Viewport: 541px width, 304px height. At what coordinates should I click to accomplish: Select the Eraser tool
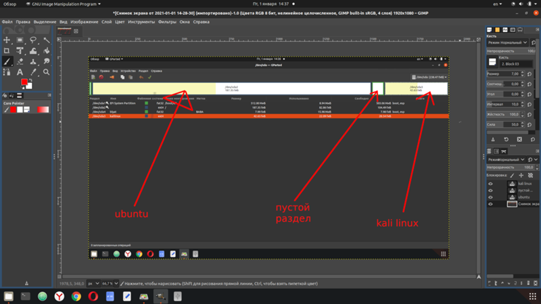click(20, 61)
